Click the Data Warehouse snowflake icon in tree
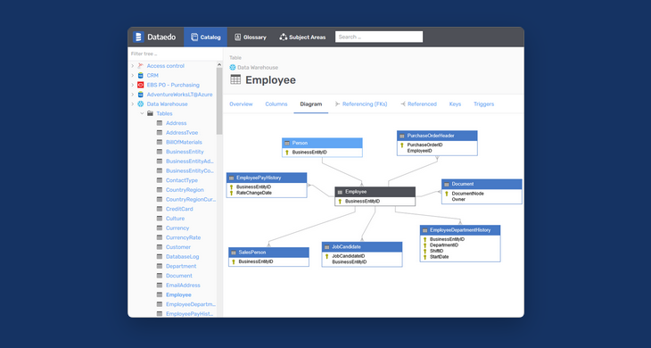651x348 pixels. point(140,104)
